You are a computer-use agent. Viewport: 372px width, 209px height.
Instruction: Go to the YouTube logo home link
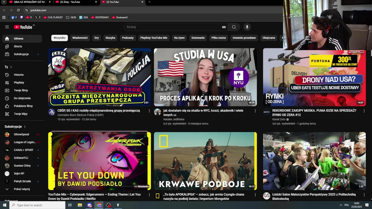click(x=24, y=27)
